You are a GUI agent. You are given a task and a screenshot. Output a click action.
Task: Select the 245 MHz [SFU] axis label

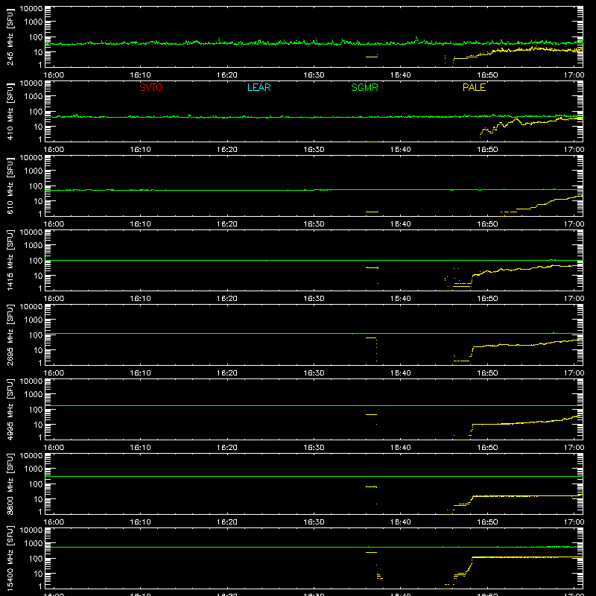coord(10,37)
